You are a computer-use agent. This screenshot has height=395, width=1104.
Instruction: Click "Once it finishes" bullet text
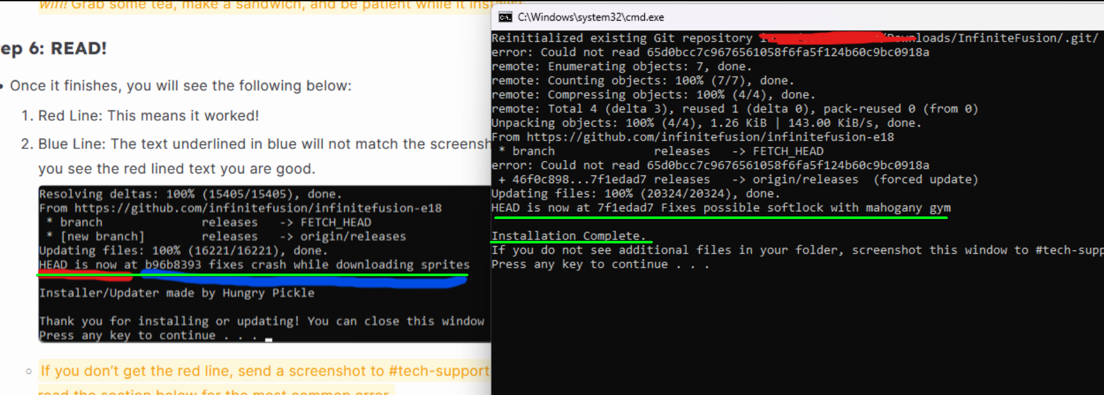(181, 85)
